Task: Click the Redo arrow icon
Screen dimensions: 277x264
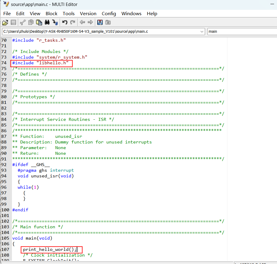Action: [73, 22]
